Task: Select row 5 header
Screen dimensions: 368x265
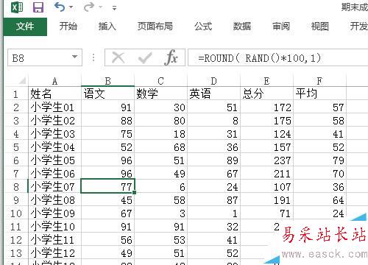Action: pos(16,147)
